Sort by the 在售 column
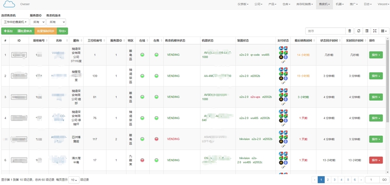Image resolution: width=390 pixels, height=185 pixels. (156, 41)
